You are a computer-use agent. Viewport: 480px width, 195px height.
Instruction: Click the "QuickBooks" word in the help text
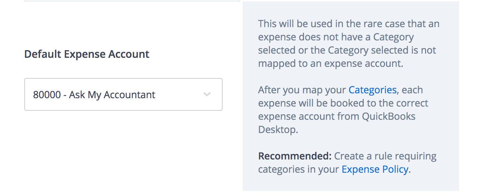(389, 116)
